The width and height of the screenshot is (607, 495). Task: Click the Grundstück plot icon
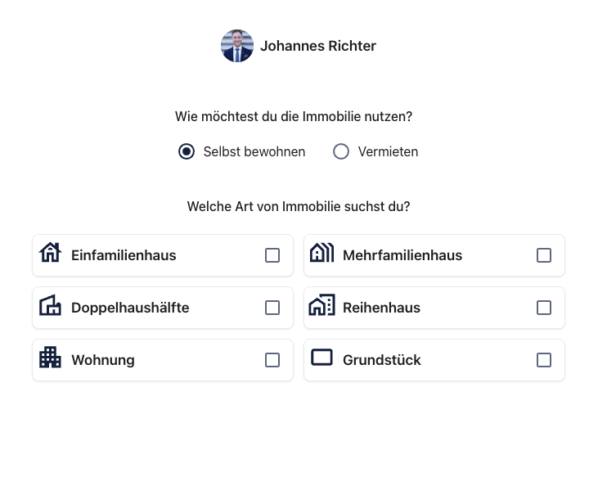321,358
